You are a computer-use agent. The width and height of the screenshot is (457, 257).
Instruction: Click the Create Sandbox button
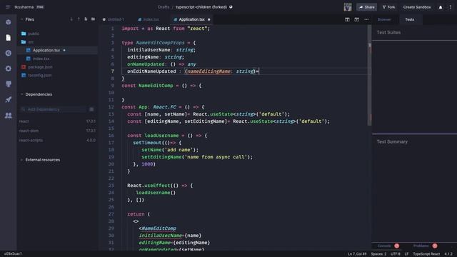tap(417, 7)
